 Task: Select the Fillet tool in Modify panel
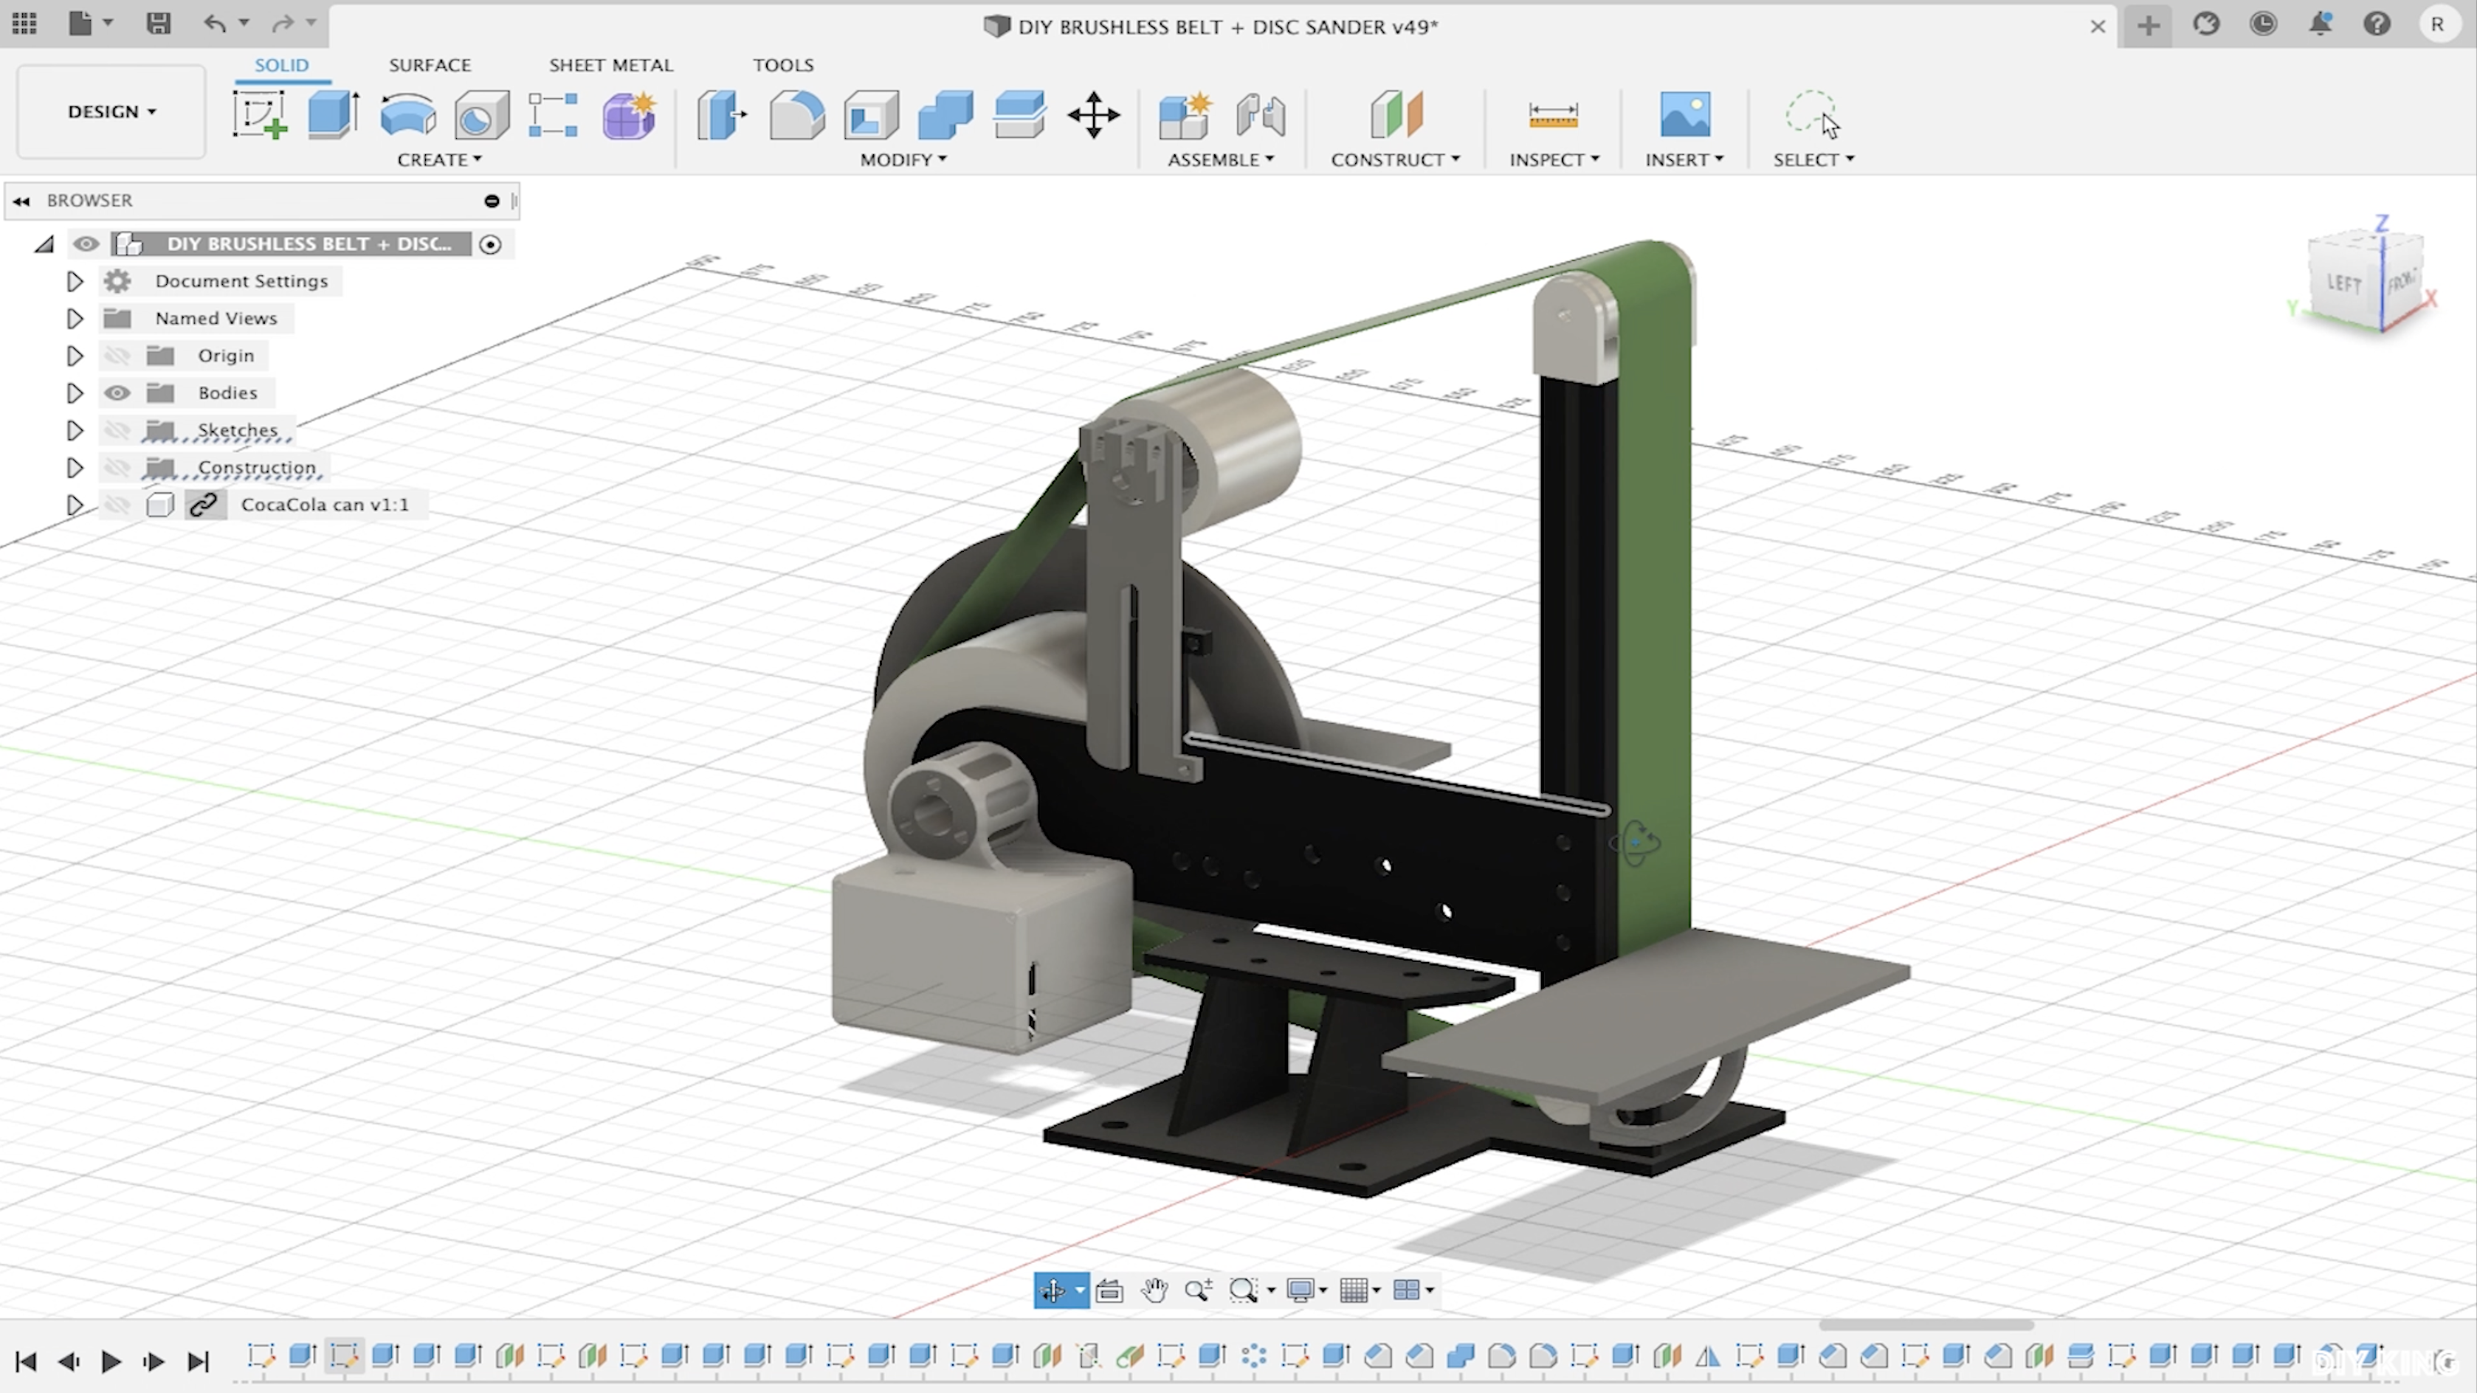tap(796, 115)
